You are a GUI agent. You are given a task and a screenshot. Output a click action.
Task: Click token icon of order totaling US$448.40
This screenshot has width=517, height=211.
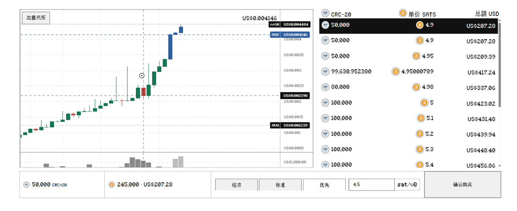(326, 149)
